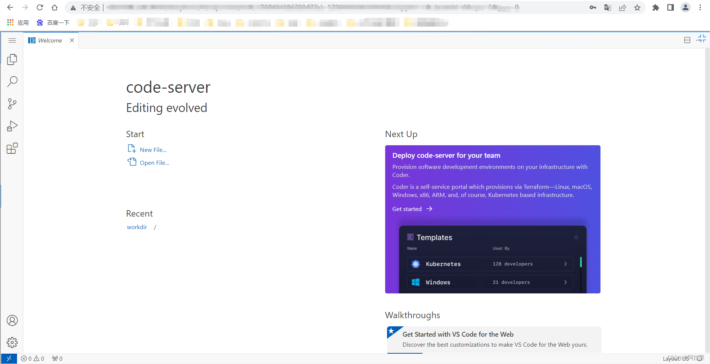Open Get Started with VS Code for the Web walkthrough
Image resolution: width=710 pixels, height=364 pixels.
(x=494, y=340)
